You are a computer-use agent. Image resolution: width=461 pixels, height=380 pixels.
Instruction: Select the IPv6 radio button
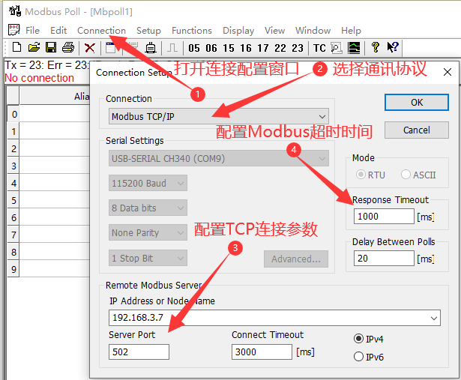click(x=358, y=357)
